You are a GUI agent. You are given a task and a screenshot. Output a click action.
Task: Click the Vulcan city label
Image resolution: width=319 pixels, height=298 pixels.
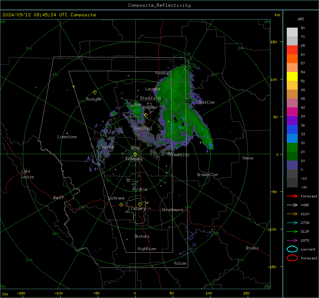point(180,263)
